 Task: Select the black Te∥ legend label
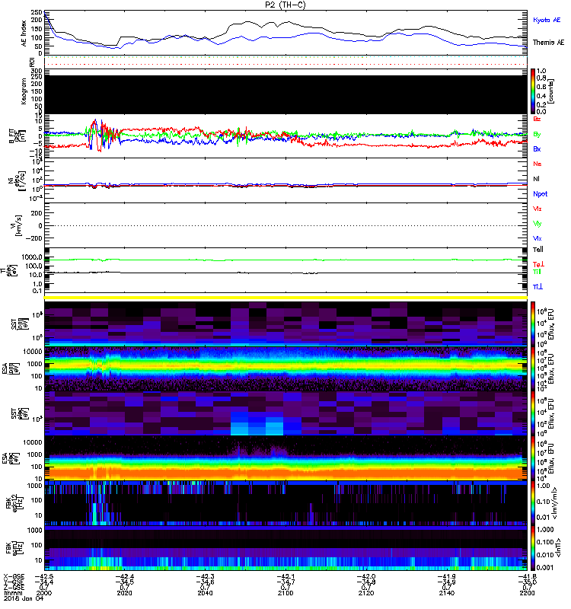tap(538, 250)
